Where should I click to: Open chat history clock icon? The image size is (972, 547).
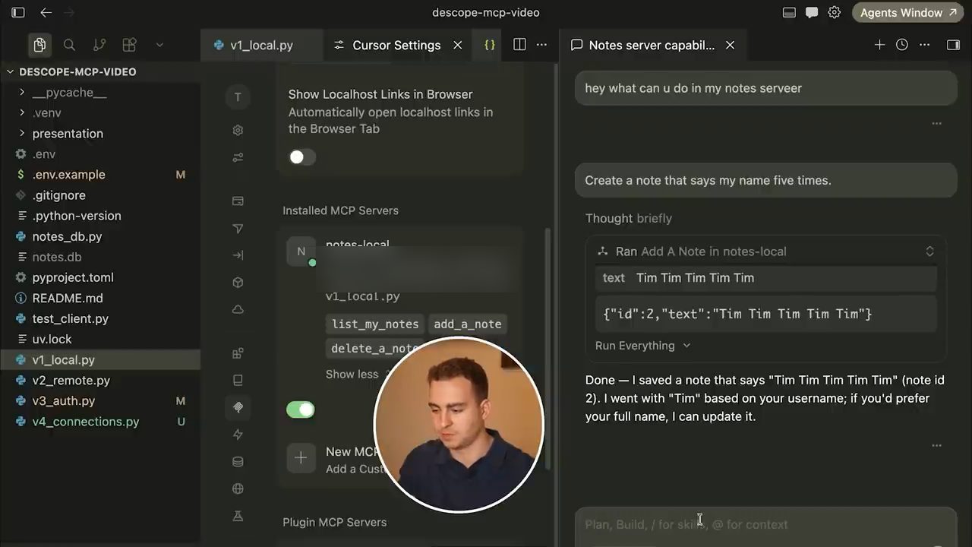pos(901,45)
